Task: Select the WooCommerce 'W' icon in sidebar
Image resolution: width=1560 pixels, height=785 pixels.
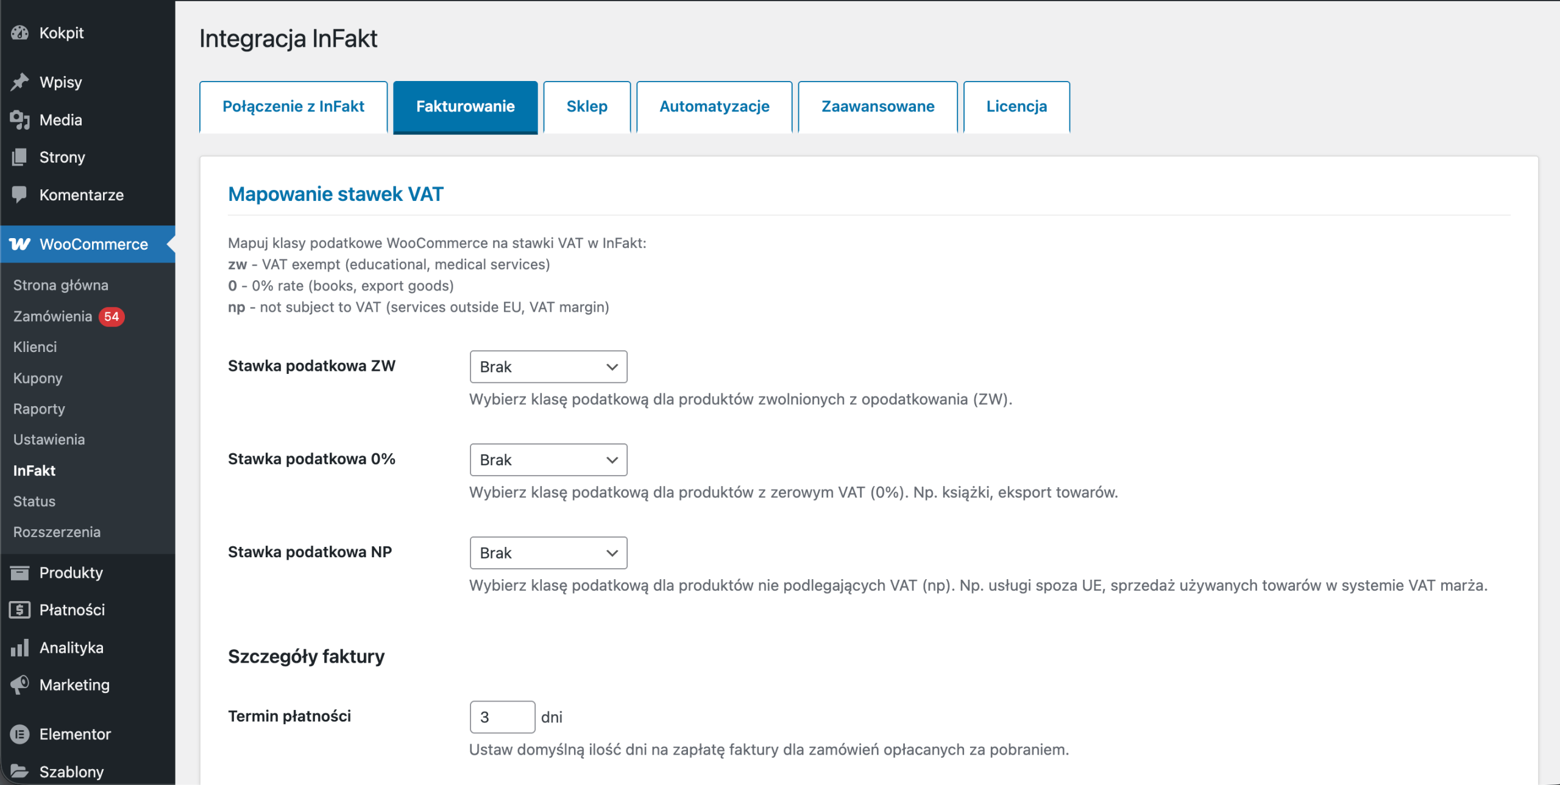Action: [x=20, y=244]
